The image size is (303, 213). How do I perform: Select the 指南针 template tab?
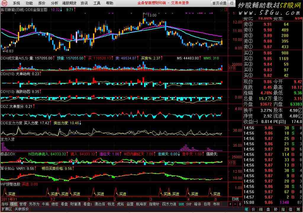tap(154, 204)
